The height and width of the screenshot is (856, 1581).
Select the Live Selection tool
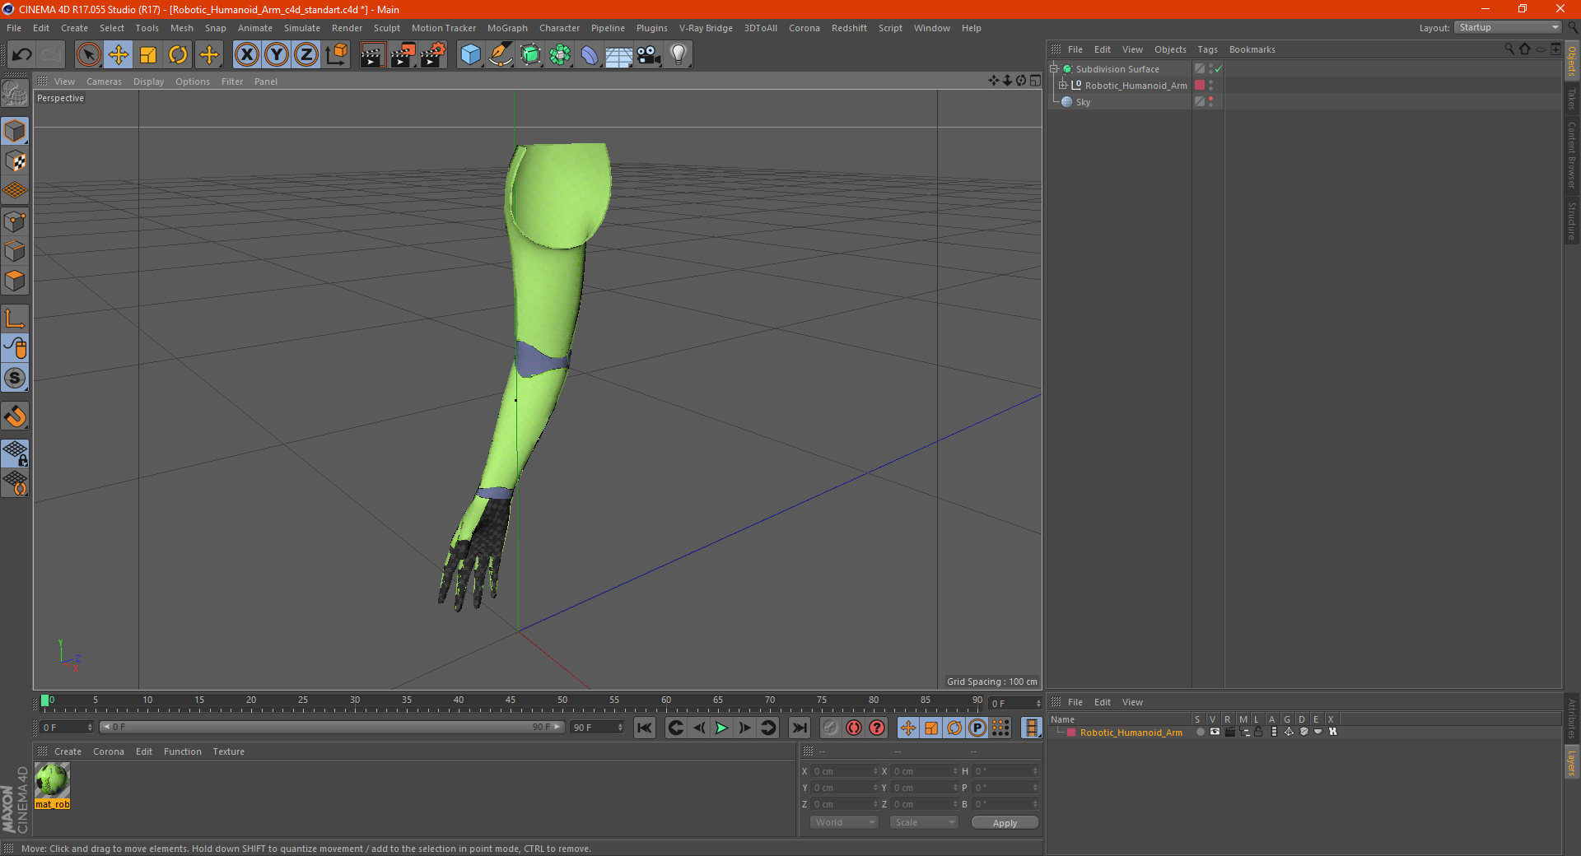tap(88, 55)
